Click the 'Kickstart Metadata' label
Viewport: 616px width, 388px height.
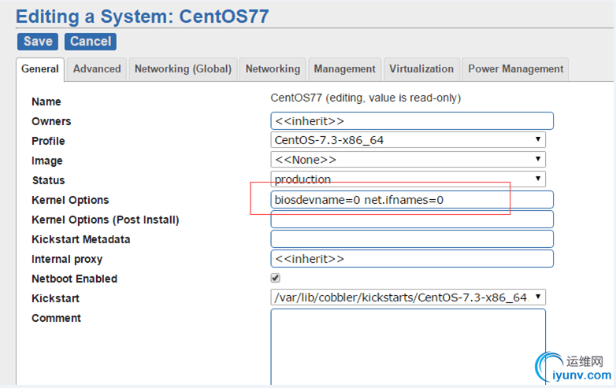tap(80, 239)
